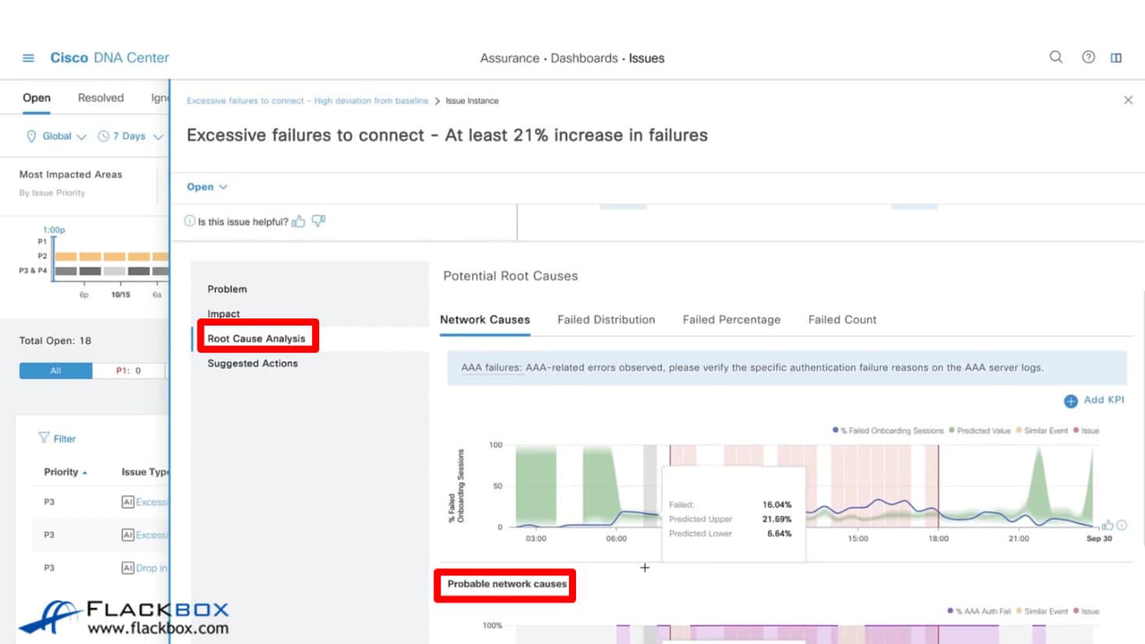Switch to the Resolved tab
Image resolution: width=1145 pixels, height=644 pixels.
pyautogui.click(x=101, y=98)
